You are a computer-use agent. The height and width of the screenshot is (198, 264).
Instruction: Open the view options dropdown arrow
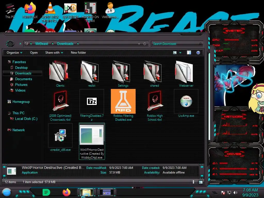coord(180,53)
